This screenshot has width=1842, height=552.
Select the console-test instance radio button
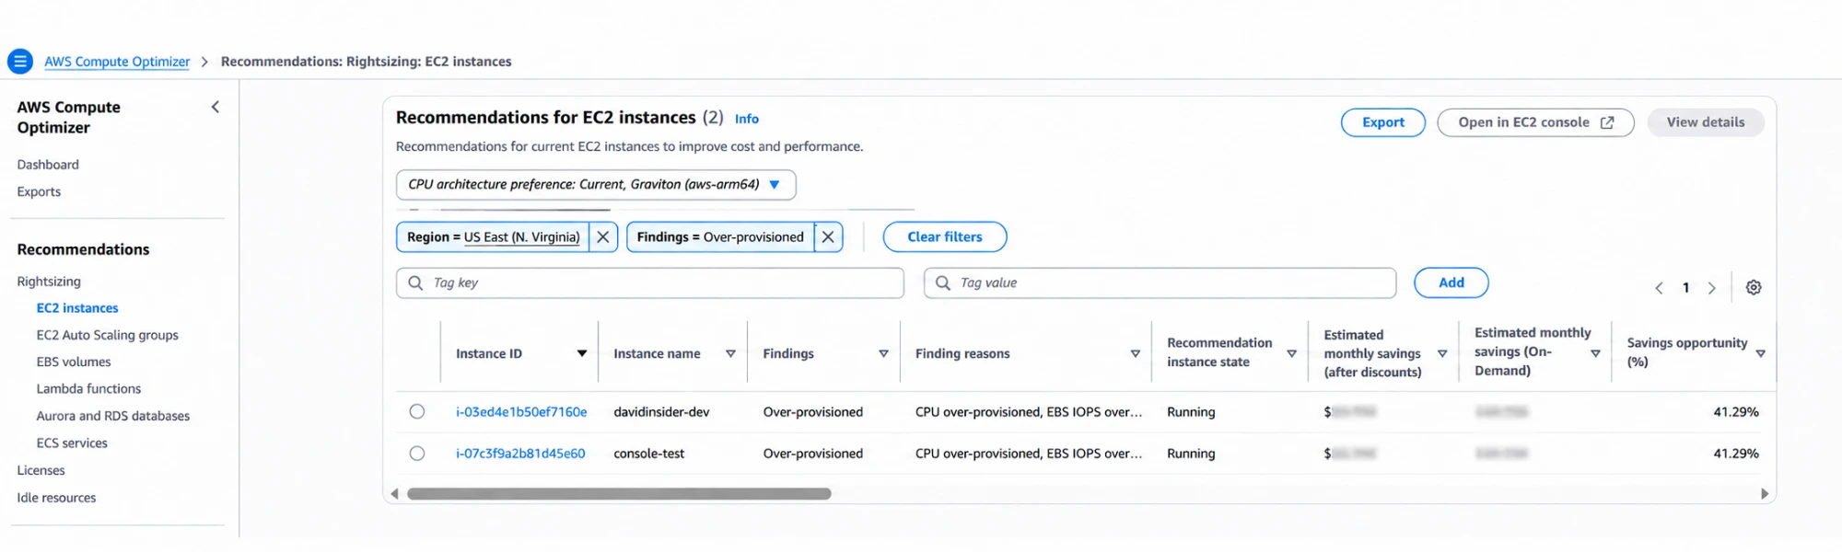(417, 453)
